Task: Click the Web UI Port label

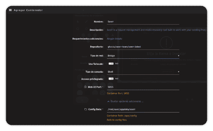Action: 95,87
